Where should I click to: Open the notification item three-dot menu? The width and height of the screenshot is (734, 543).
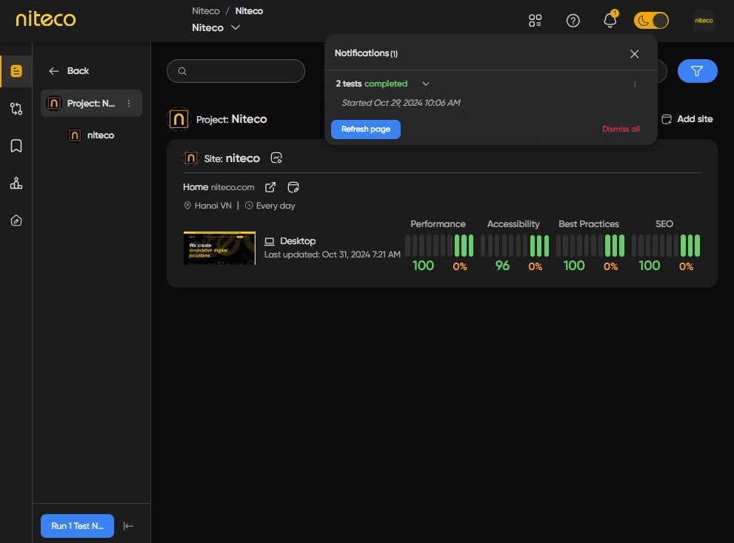635,84
